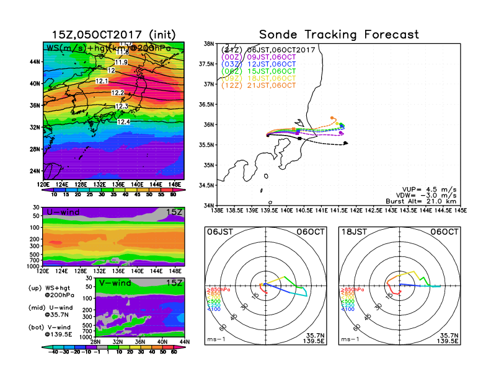The width and height of the screenshot is (491, 379).
Task: Click the 12.4 height contour label
Action: (x=123, y=122)
